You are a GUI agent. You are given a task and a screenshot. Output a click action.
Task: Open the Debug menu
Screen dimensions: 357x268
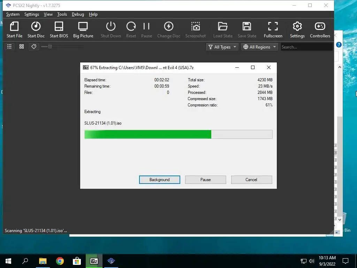(x=78, y=14)
